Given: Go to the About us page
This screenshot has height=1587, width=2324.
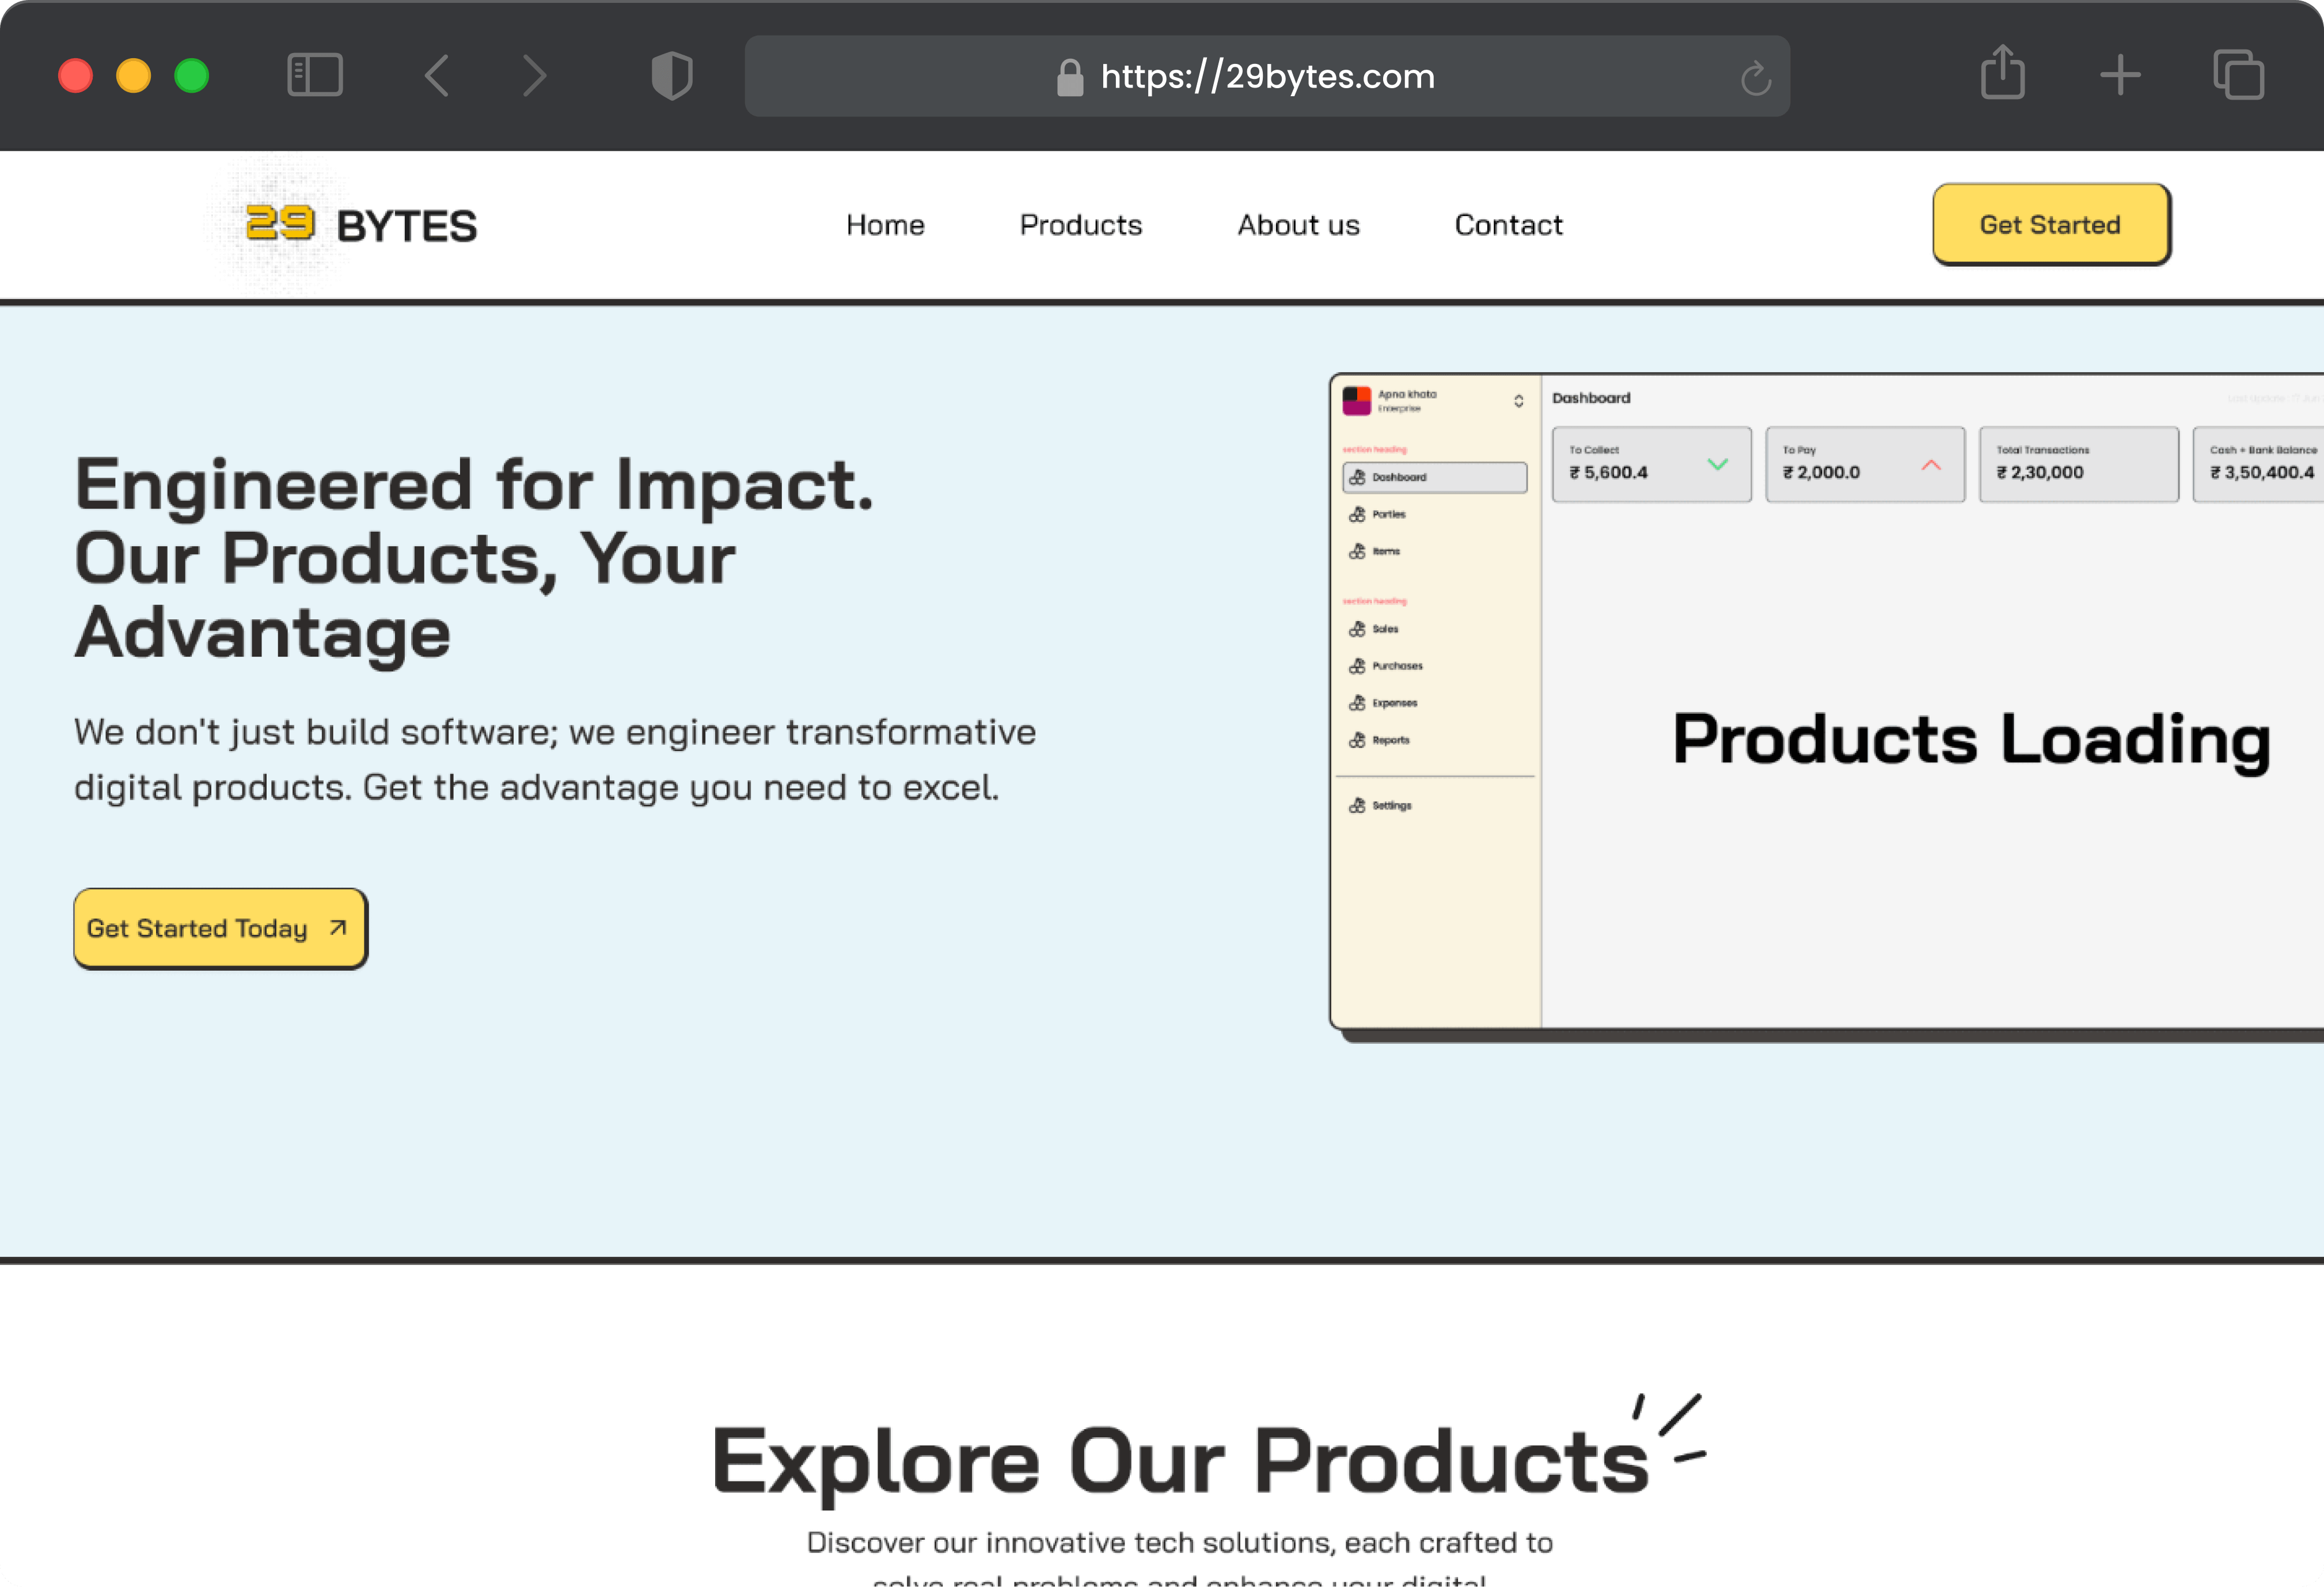Looking at the screenshot, I should pos(1298,225).
